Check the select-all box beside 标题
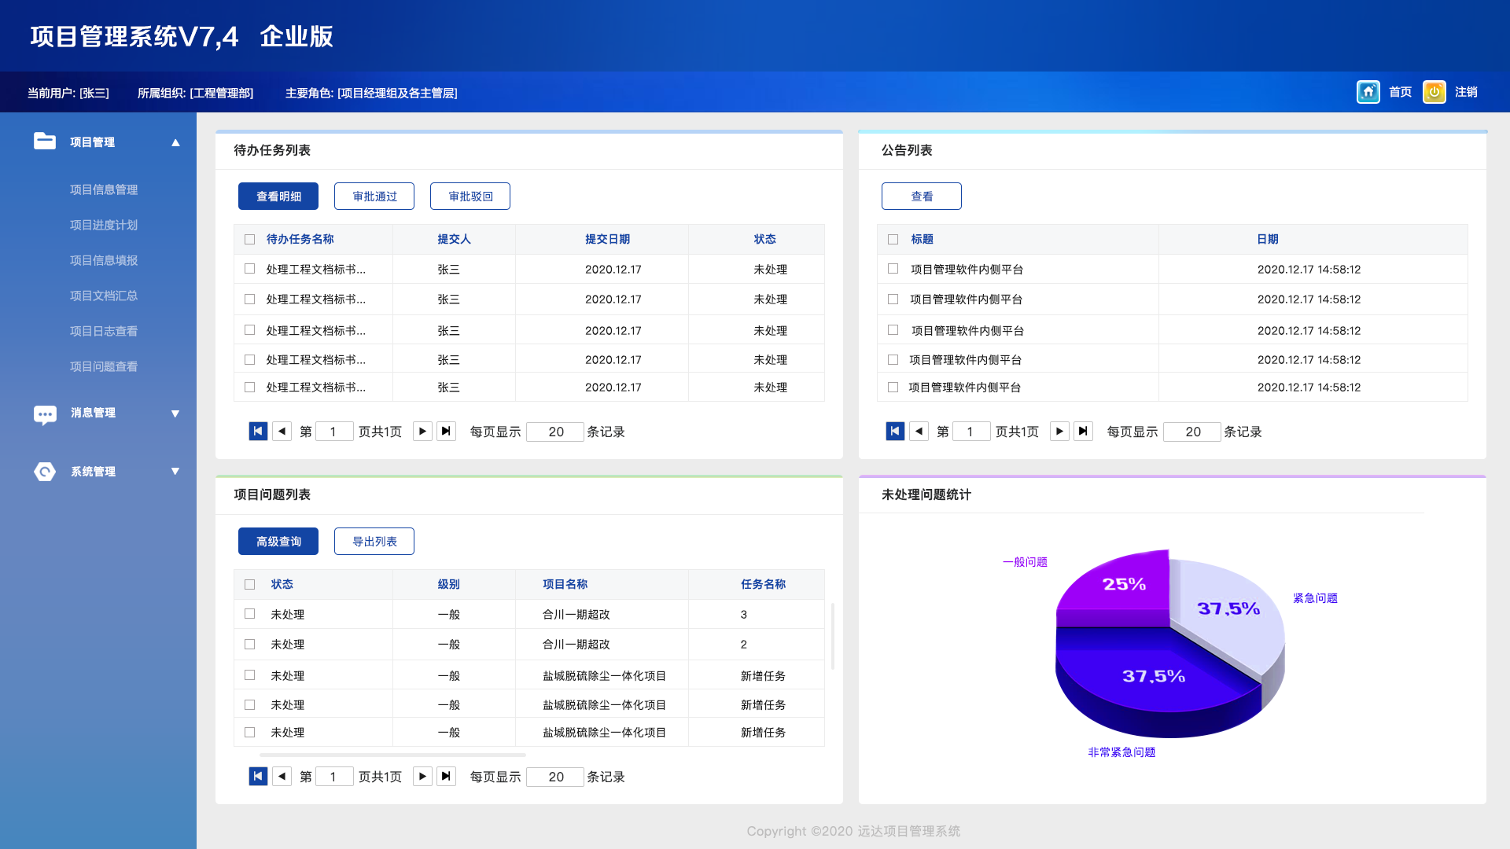 893,239
